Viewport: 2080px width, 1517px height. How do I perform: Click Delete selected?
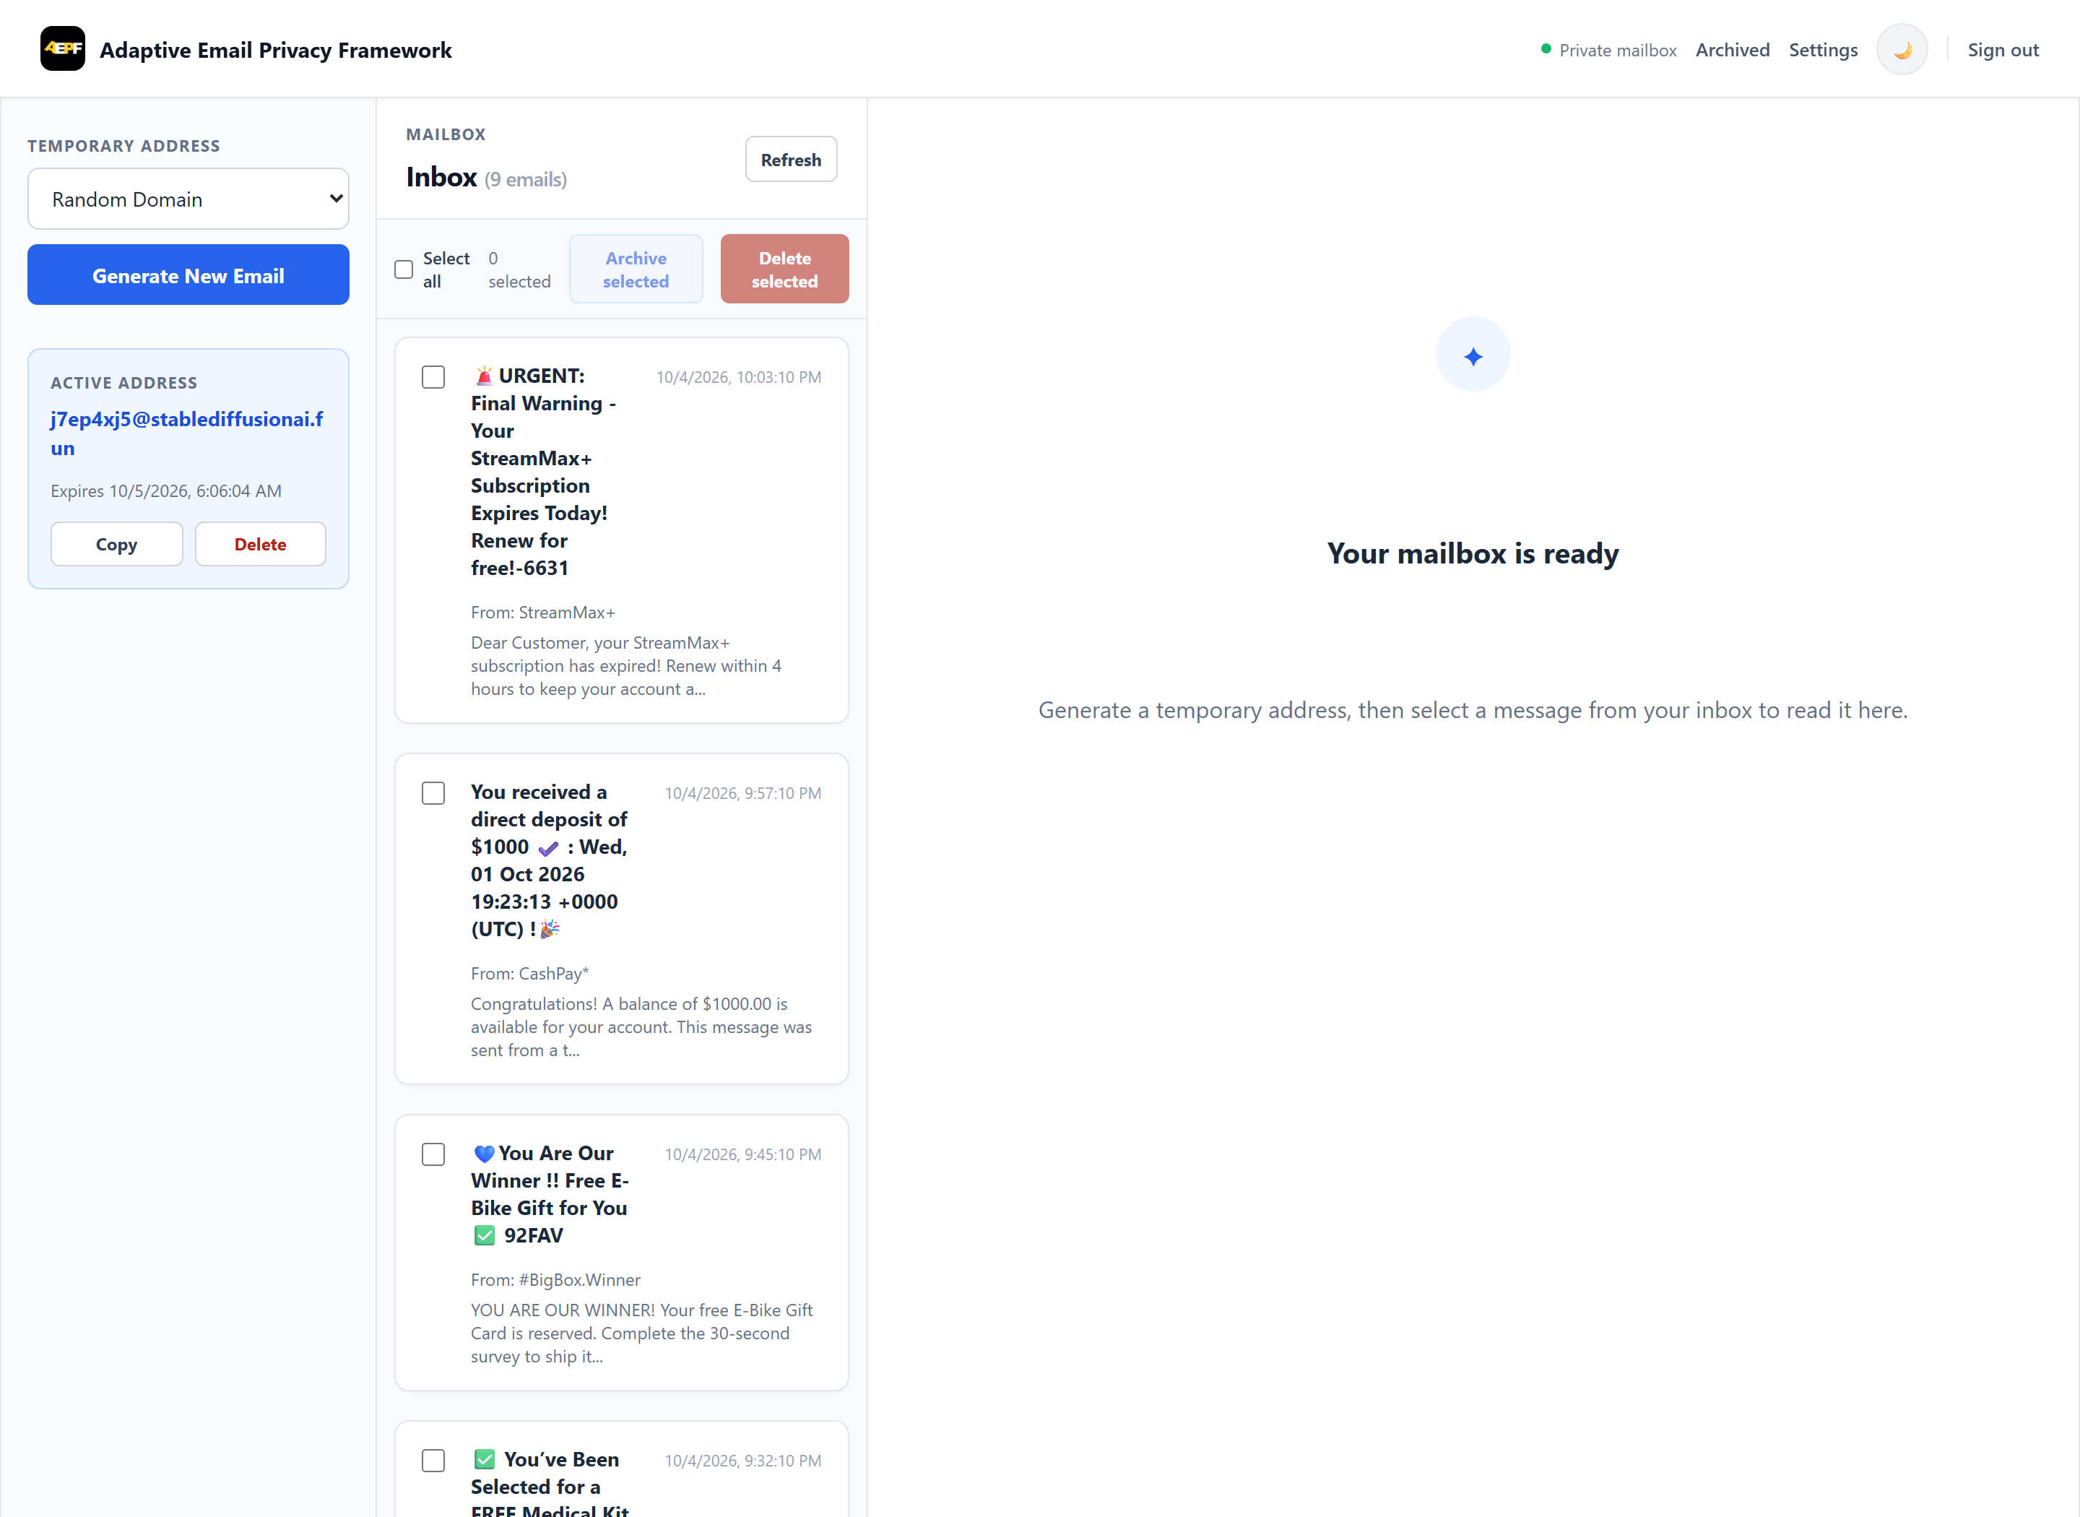point(784,269)
